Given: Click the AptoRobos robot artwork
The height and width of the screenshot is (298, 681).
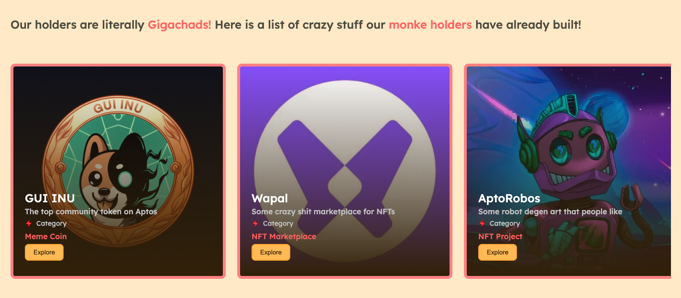Looking at the screenshot, I should click(x=569, y=171).
